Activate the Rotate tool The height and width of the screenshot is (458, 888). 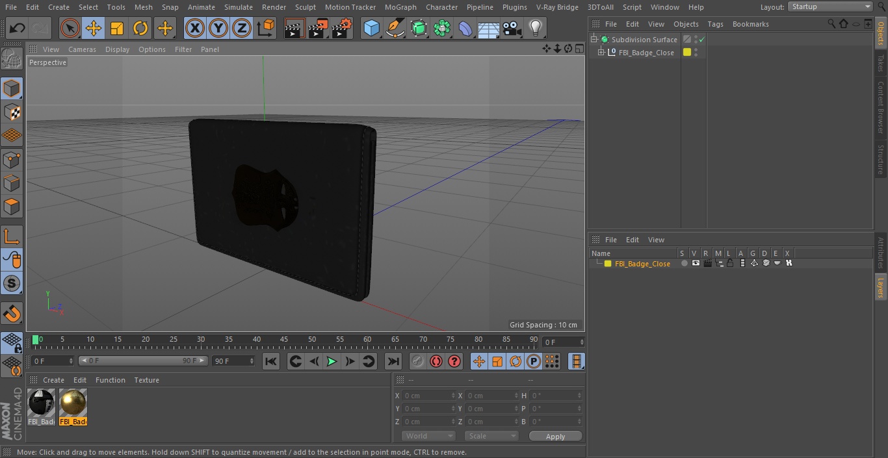[x=140, y=28]
